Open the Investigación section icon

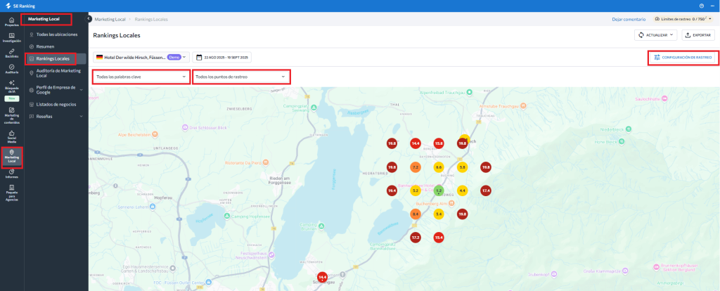11,37
